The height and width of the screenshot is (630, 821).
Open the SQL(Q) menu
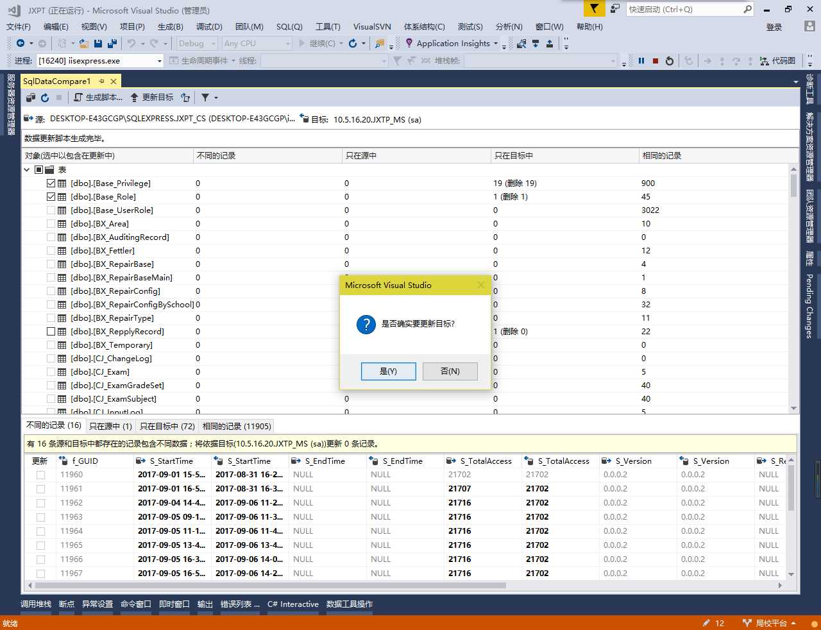click(x=289, y=26)
